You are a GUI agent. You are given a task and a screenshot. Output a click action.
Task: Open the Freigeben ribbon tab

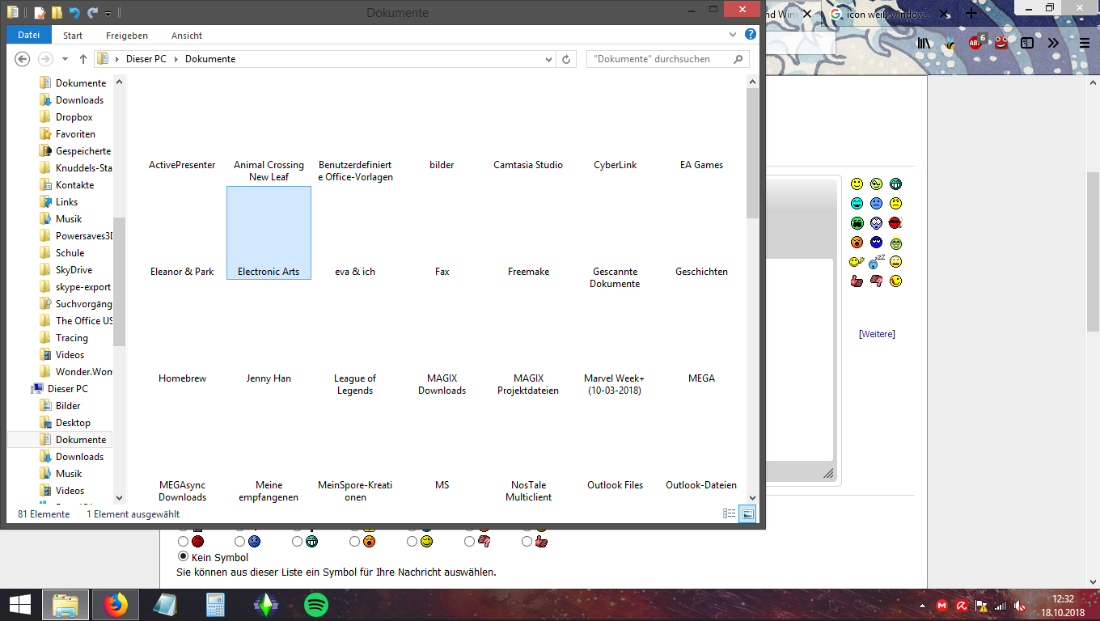[127, 36]
